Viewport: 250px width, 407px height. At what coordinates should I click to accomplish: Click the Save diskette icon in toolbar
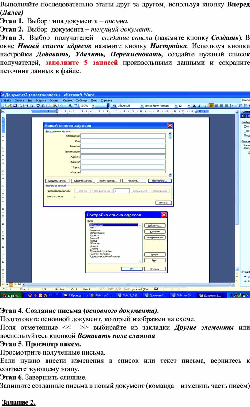click(x=15, y=106)
